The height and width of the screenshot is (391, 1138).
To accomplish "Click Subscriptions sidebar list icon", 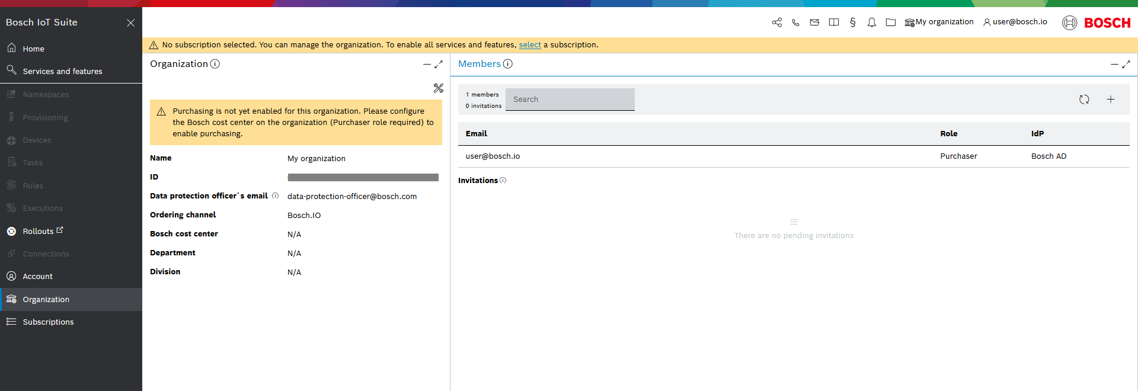I will coord(11,322).
